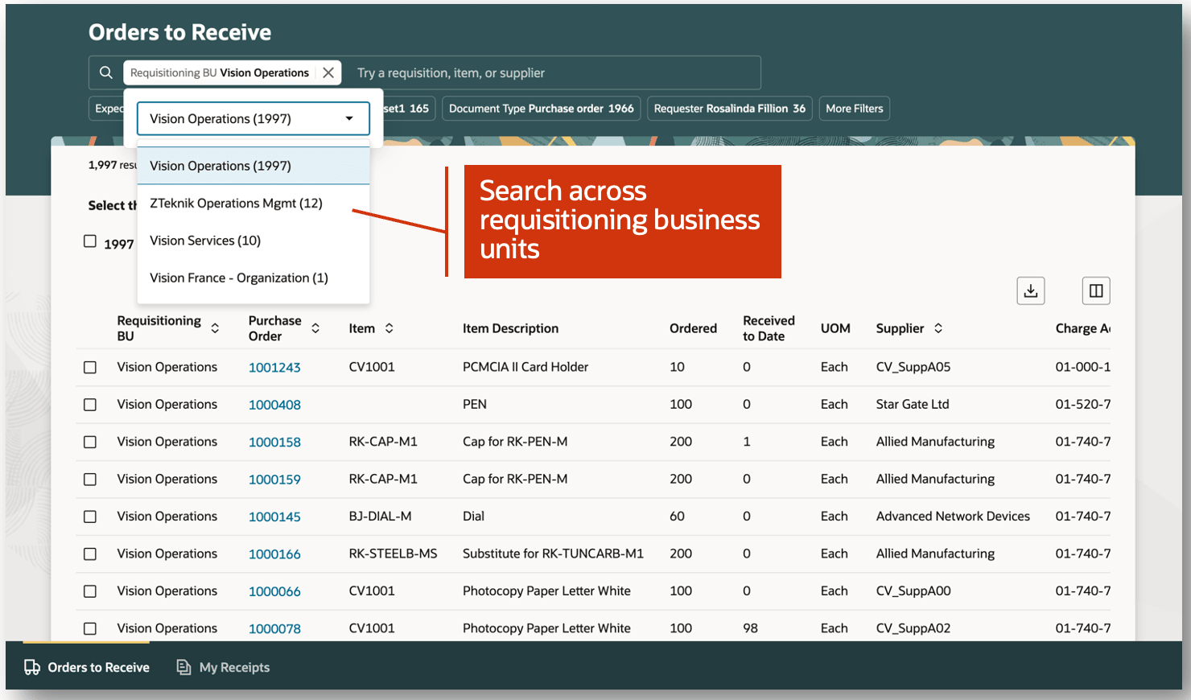Open the column chooser icon
Viewport: 1191px width, 700px height.
[x=1096, y=290]
